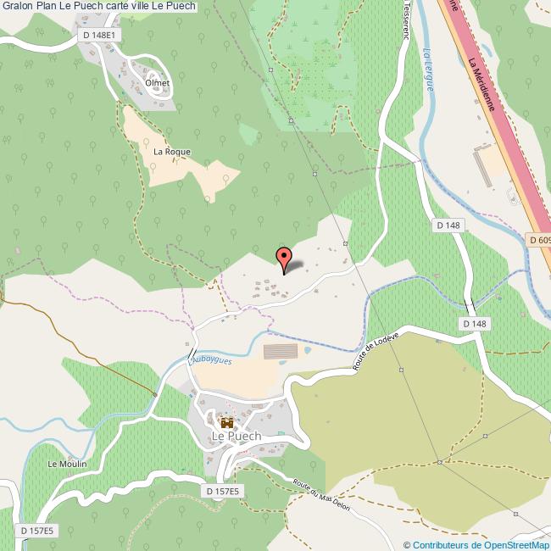Viewport: 551px width, 551px height.
Task: Click the La Roque place label
Action: (x=172, y=152)
